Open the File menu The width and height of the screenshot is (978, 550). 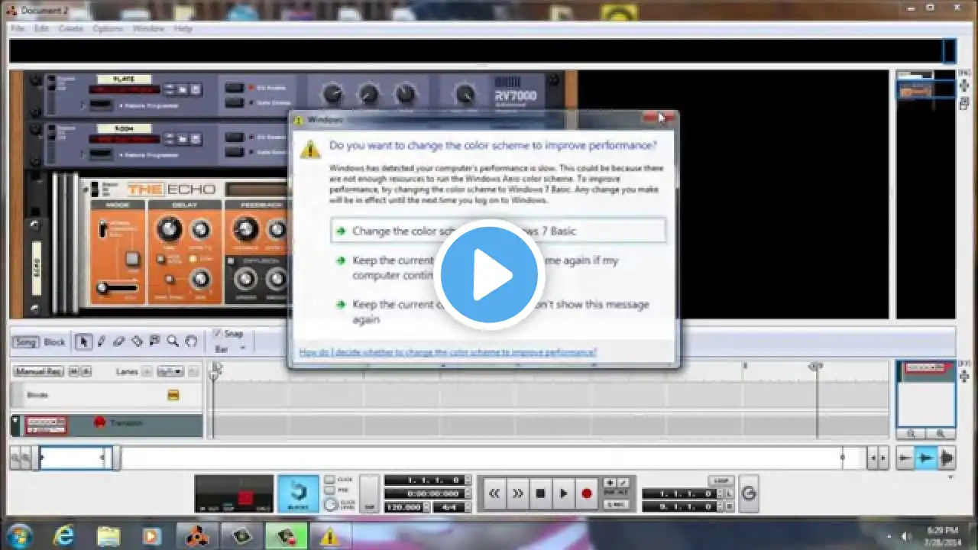[x=17, y=28]
